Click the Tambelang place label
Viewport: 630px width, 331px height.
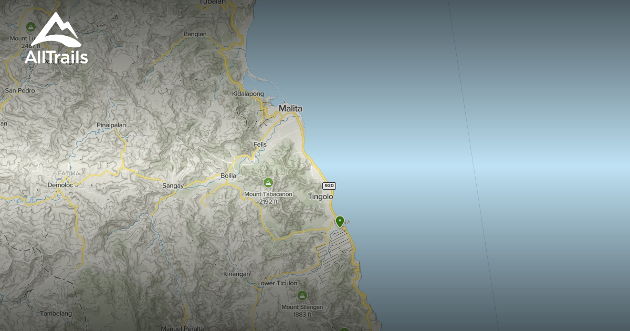56,314
